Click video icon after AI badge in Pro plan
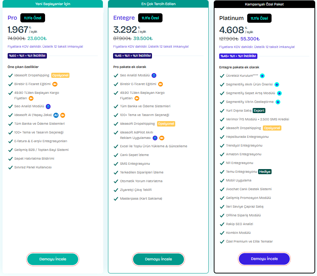Image resolution: width=317 pixels, height=276 pixels. (x=63, y=115)
